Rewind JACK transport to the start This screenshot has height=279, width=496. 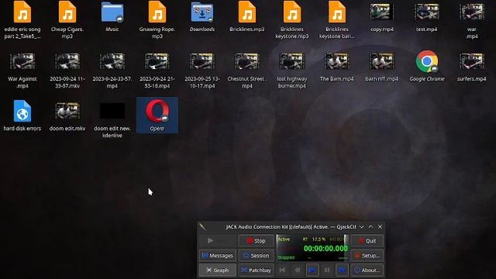tap(282, 270)
